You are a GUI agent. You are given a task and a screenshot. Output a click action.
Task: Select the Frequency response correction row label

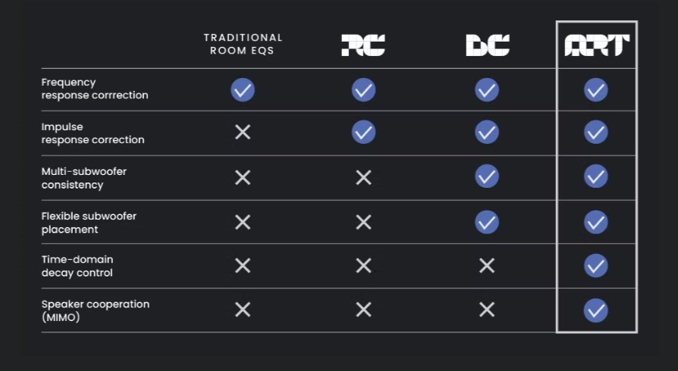coord(94,89)
